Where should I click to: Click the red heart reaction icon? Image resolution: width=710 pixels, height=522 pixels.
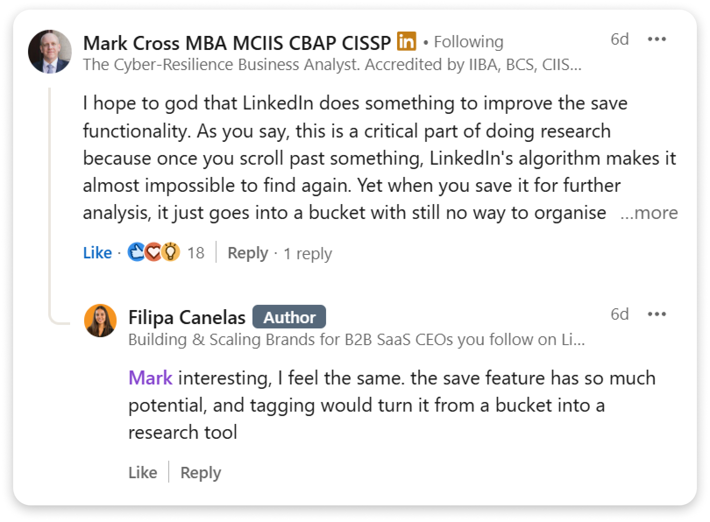coord(153,253)
